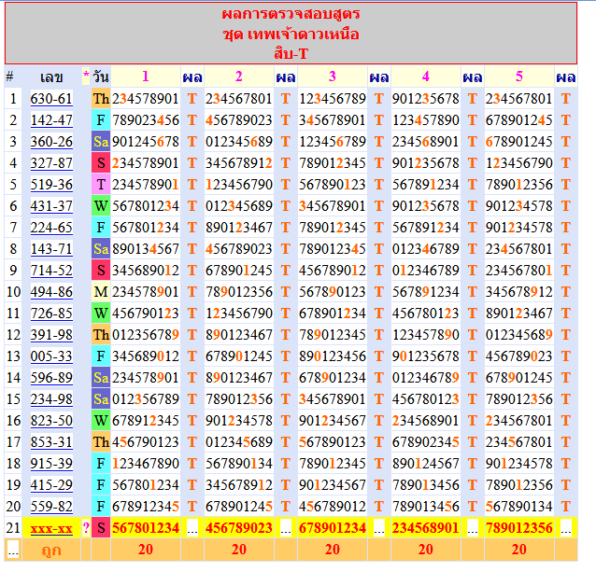Click the 142-47 draw link

[x=50, y=119]
